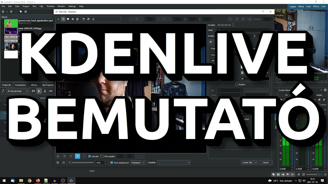Open Firefox from the taskbar

click(38, 181)
